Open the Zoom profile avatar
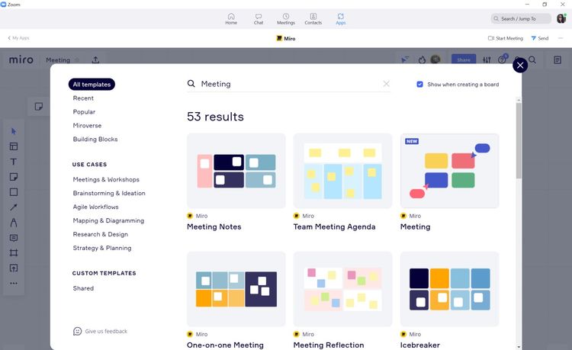 coord(561,18)
